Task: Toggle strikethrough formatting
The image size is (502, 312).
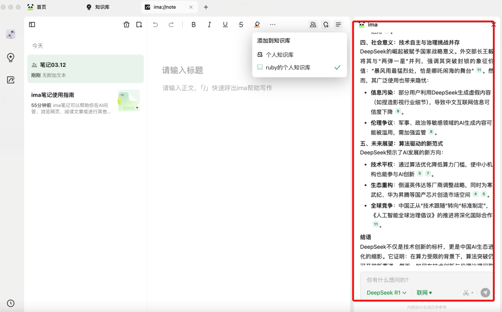Action: tap(241, 25)
